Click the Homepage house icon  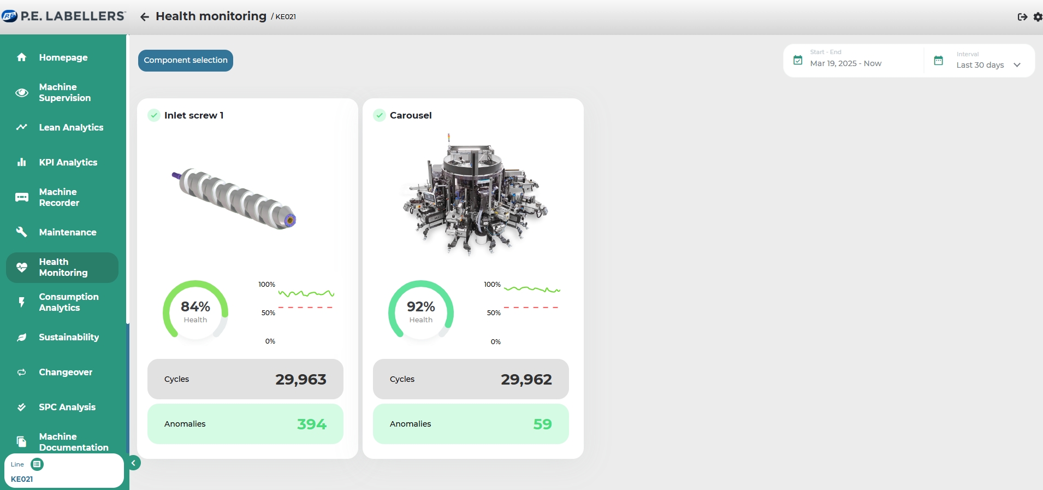coord(22,57)
